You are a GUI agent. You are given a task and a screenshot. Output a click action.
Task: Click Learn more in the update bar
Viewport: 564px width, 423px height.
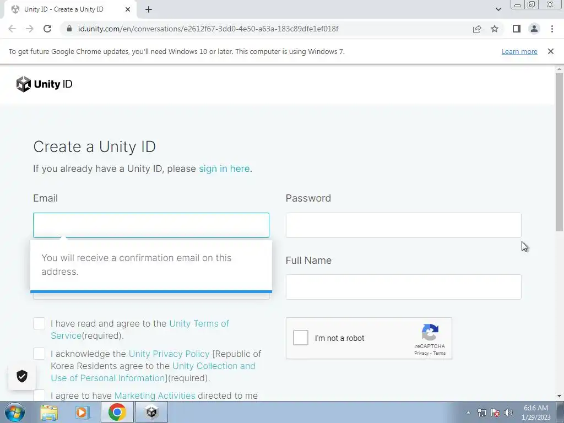pos(519,51)
